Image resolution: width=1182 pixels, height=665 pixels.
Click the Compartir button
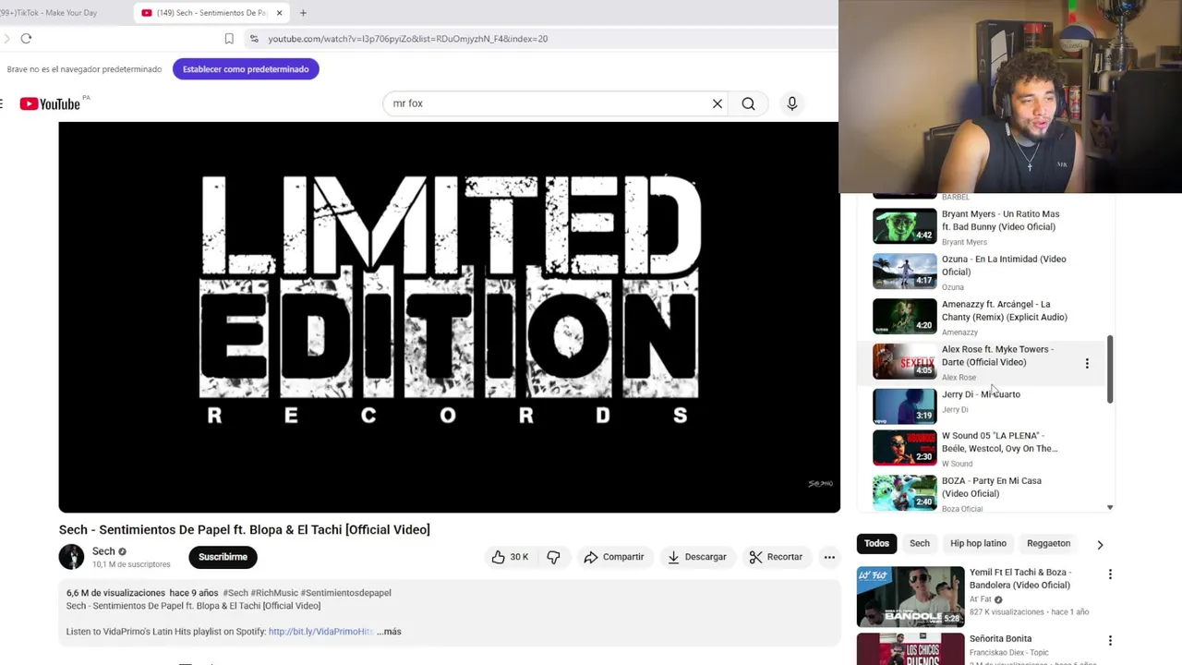click(x=613, y=557)
